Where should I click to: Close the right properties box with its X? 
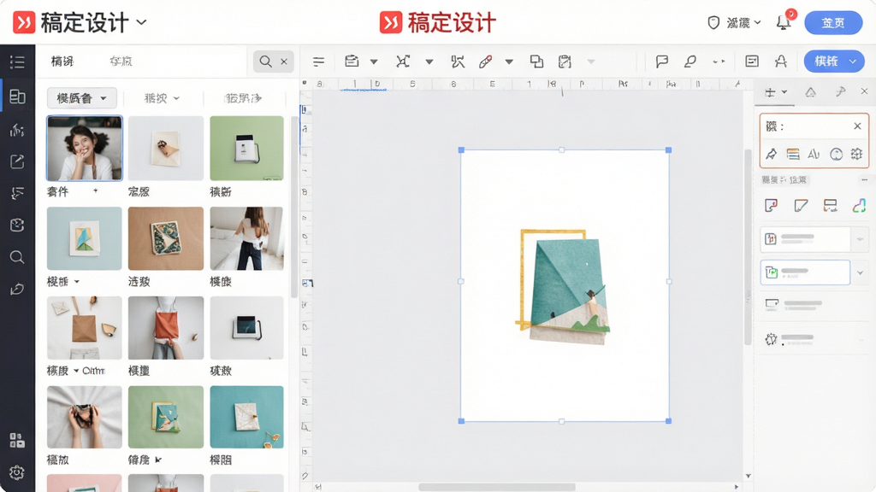(x=857, y=126)
